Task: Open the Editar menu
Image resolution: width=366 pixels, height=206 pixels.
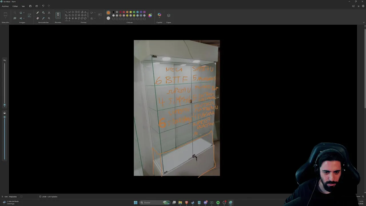Action: pos(15,6)
